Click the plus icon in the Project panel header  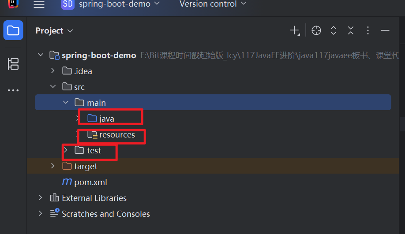tap(295, 30)
